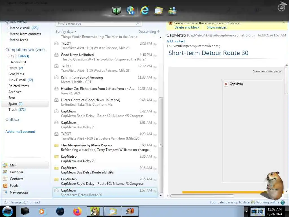
Task: Launch the spreadsheet cube icon in the dock
Action: click(116, 10)
